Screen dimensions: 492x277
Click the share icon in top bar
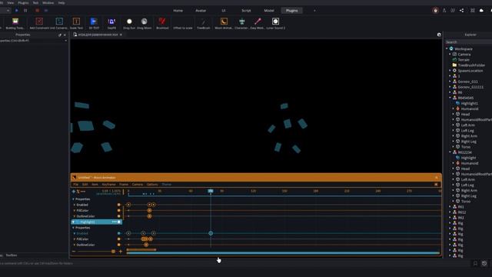coord(461,10)
